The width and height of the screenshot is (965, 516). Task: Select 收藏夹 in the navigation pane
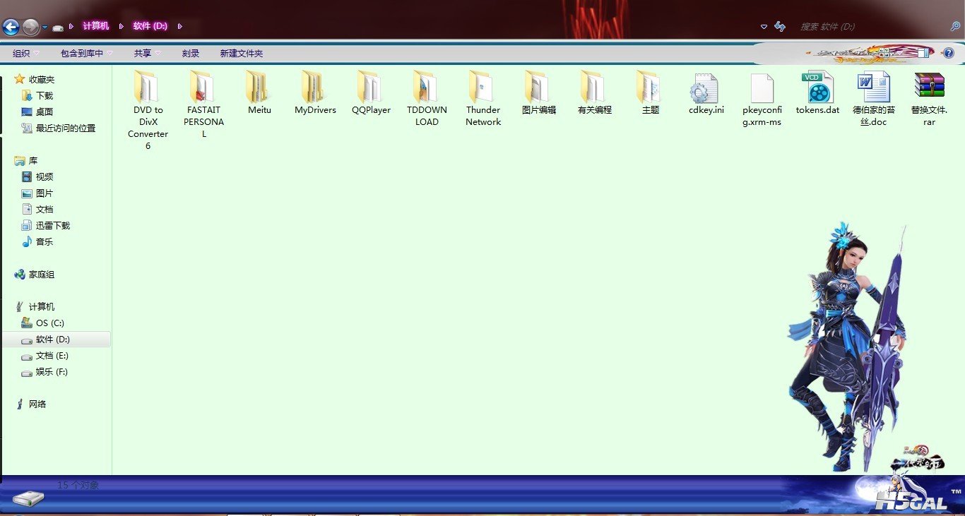pos(34,79)
